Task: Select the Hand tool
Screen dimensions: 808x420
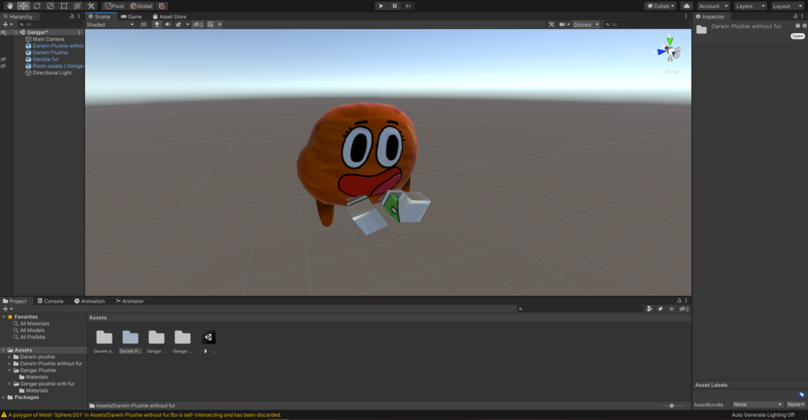Action: (x=10, y=6)
